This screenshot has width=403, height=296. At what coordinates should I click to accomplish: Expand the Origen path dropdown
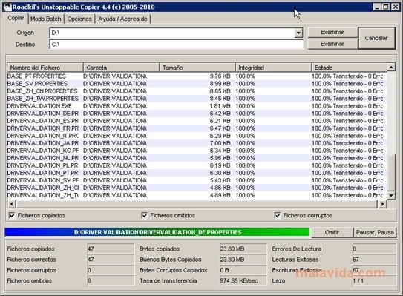(298, 33)
